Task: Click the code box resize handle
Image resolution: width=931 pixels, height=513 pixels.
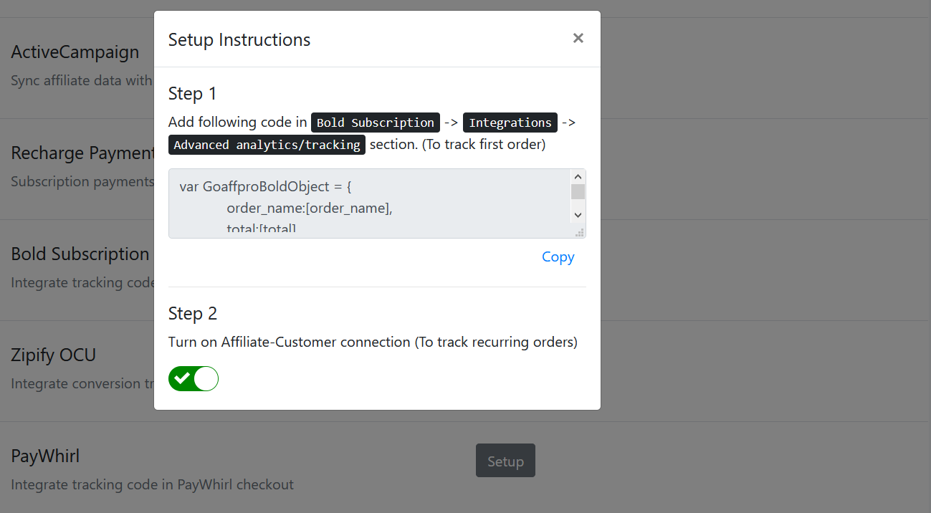Action: pos(580,232)
